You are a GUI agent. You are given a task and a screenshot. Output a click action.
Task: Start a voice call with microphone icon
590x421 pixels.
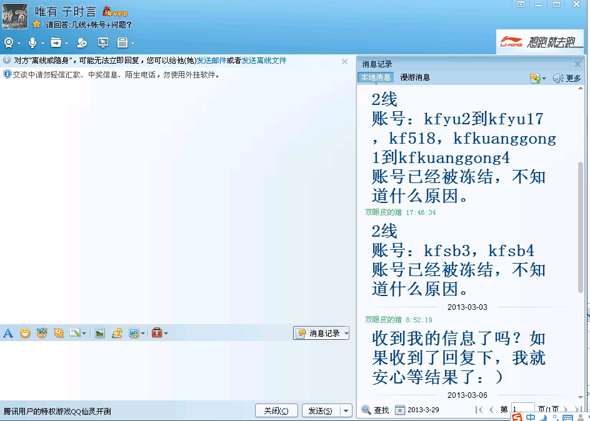click(32, 42)
